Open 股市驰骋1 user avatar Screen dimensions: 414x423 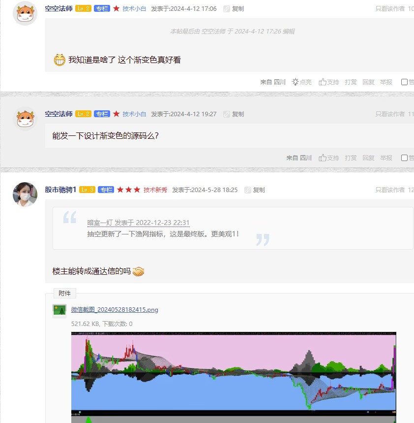coord(25,195)
